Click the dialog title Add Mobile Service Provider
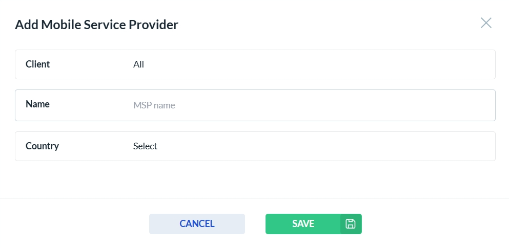Image resolution: width=509 pixels, height=248 pixels. (97, 25)
